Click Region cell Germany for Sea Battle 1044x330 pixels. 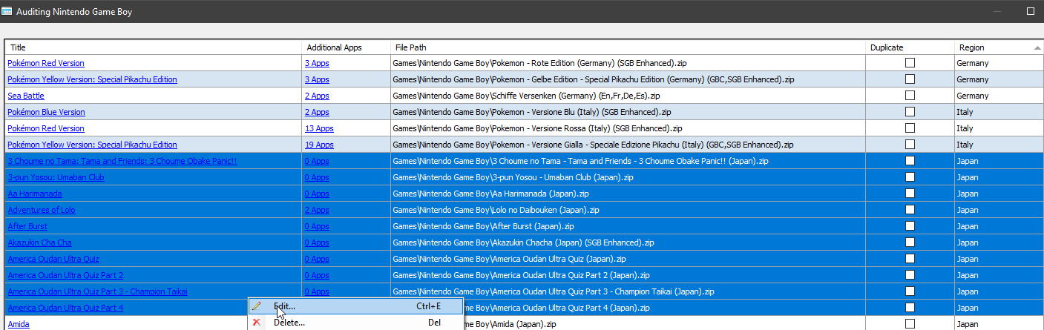point(998,96)
